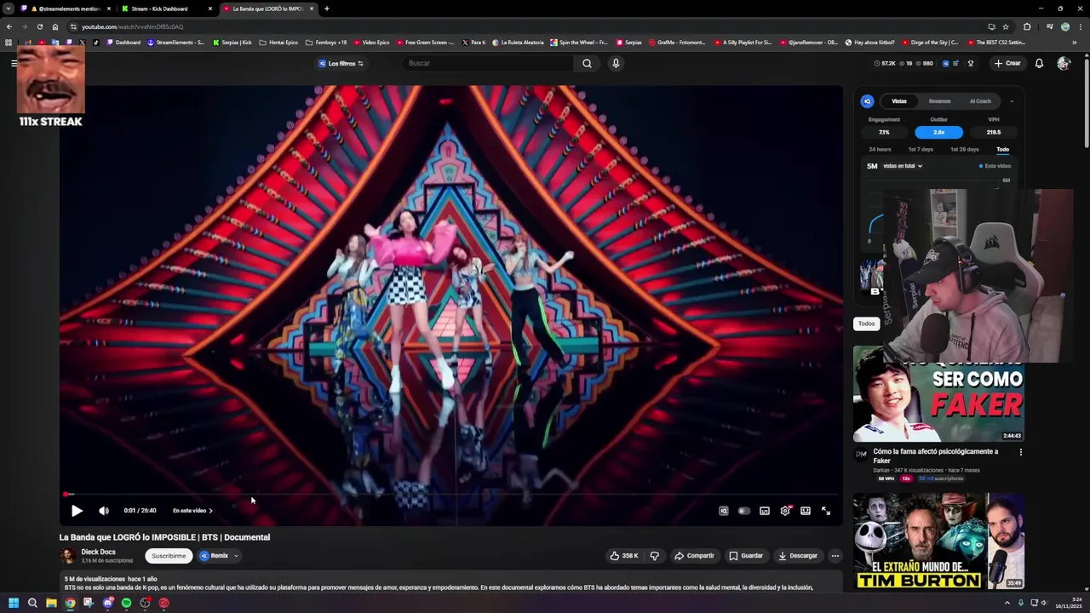Play the BTS documentary video
1090x613 pixels.
click(77, 511)
